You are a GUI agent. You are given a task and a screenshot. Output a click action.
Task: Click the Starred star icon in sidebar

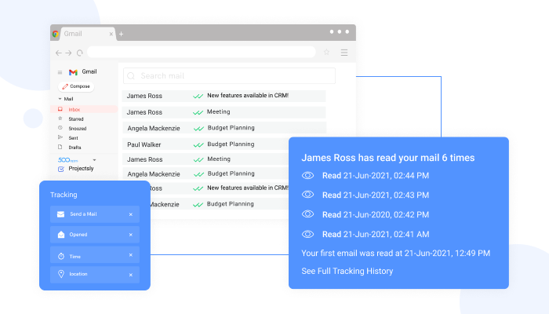coord(60,119)
